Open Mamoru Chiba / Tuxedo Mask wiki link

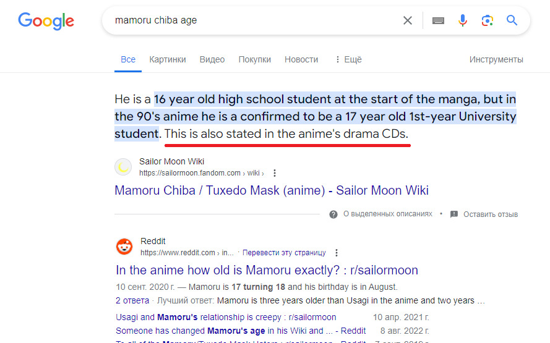click(x=272, y=190)
